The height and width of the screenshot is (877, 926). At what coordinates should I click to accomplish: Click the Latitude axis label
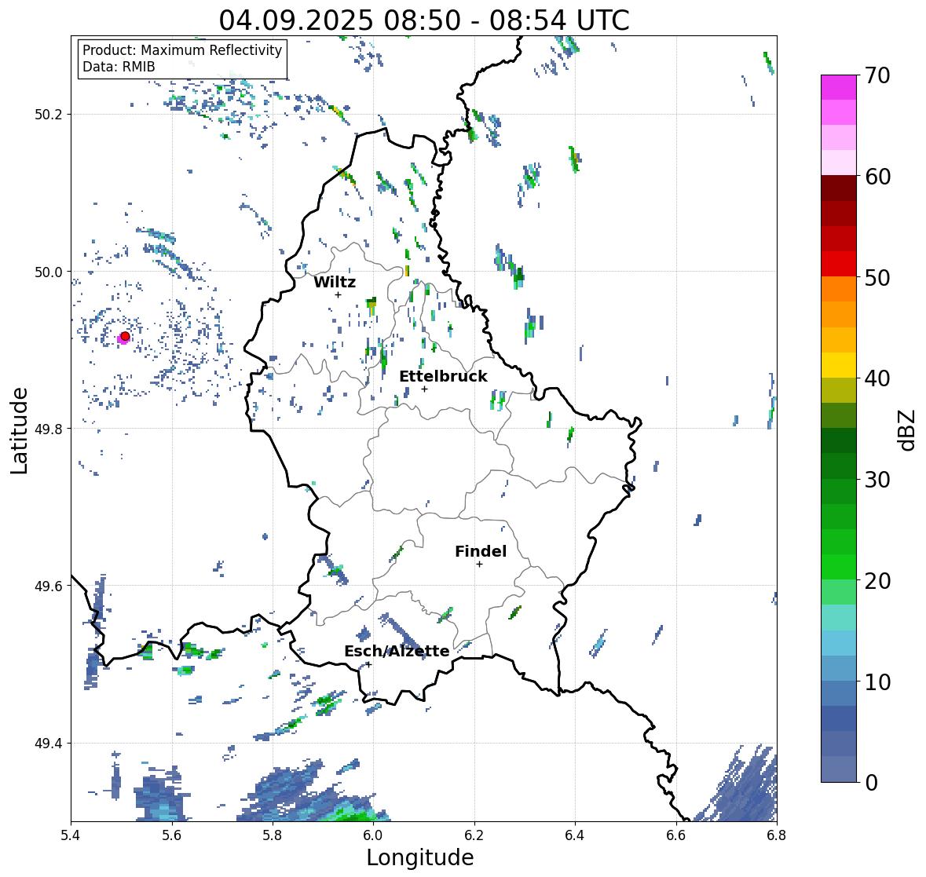[20, 430]
